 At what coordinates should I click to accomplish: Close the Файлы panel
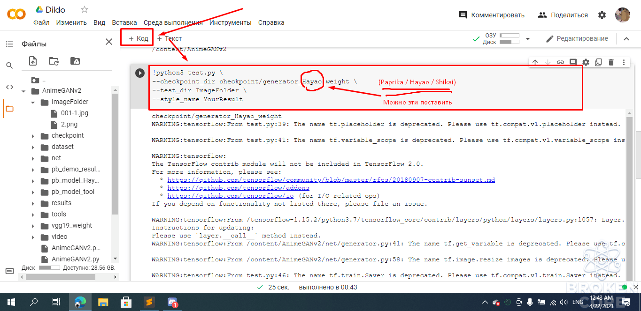pyautogui.click(x=109, y=42)
